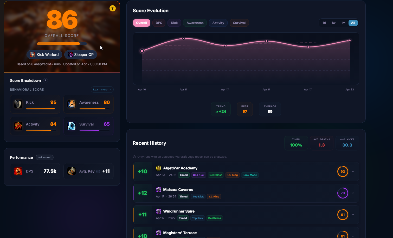393x238 pixels.
Task: Click the not scored label
Action: [44, 157]
